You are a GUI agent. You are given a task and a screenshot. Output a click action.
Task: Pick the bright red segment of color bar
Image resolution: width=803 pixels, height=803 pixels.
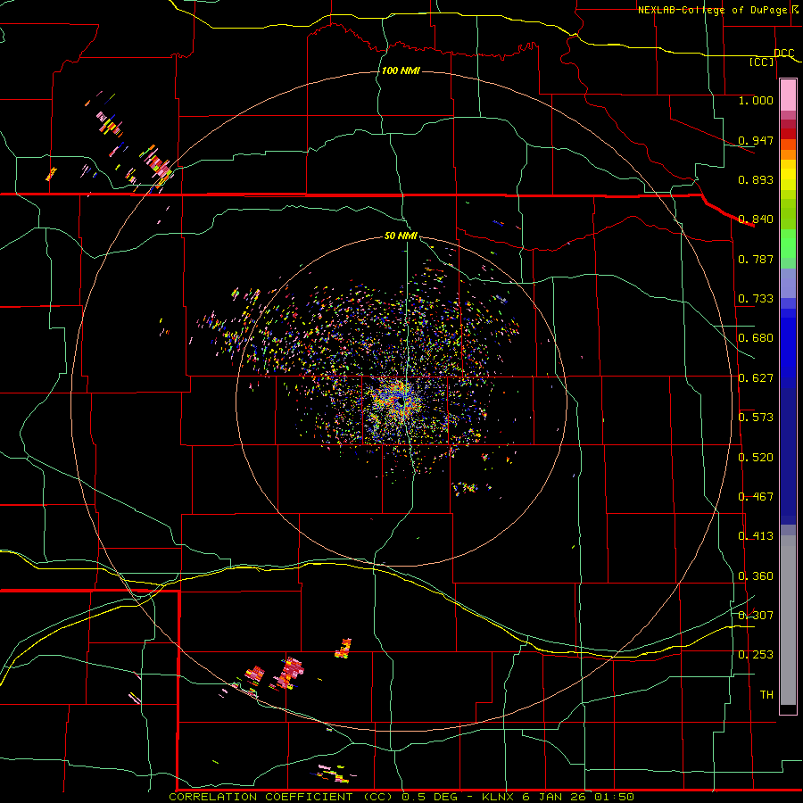click(x=788, y=134)
